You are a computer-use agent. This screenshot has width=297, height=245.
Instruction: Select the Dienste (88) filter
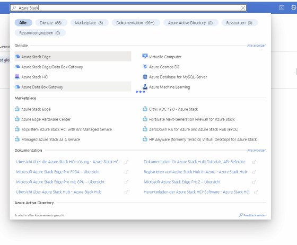point(51,23)
